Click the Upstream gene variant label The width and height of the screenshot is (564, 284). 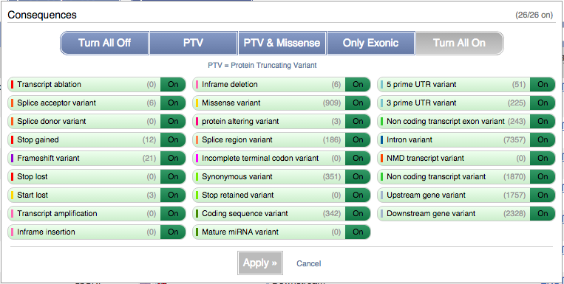pos(426,195)
